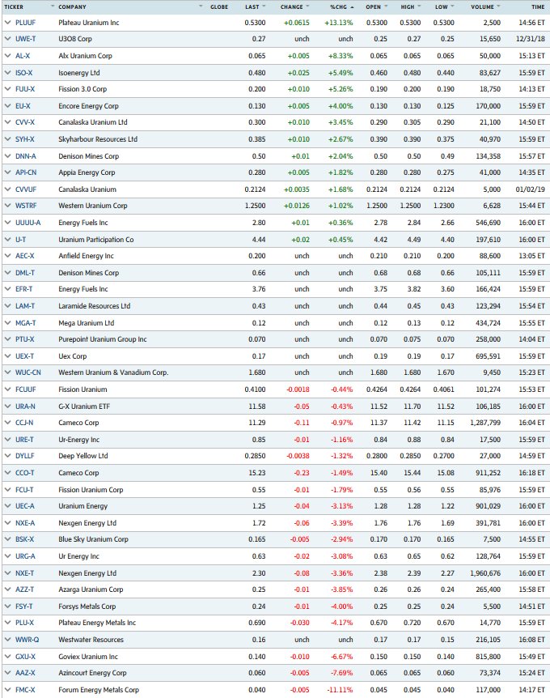Select Forum Energy Metals Corp name
The width and height of the screenshot is (550, 698).
[99, 690]
